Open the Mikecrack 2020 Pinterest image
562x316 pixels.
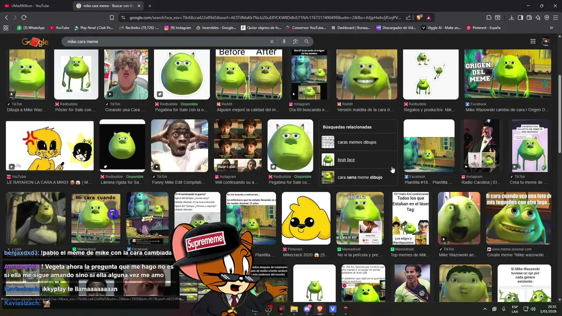click(x=306, y=218)
